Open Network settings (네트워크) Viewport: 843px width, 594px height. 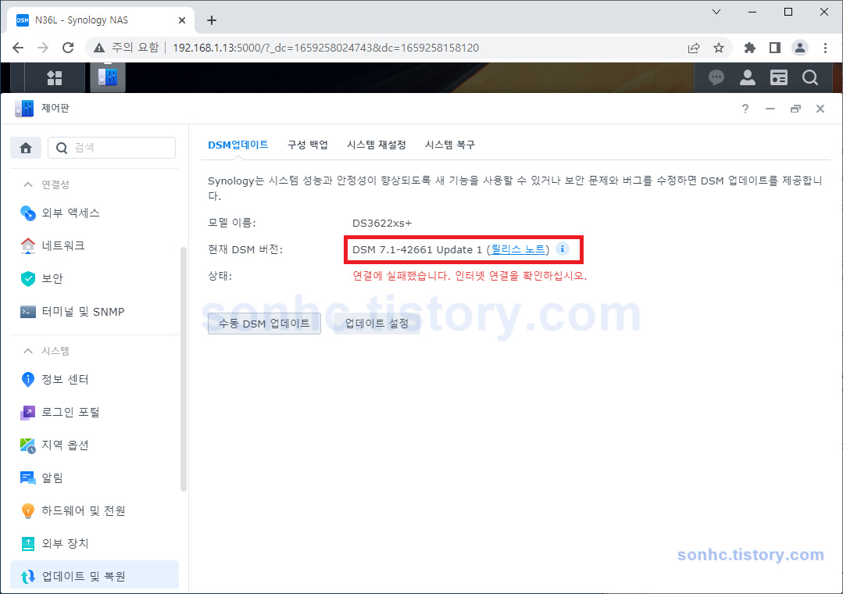click(x=94, y=246)
